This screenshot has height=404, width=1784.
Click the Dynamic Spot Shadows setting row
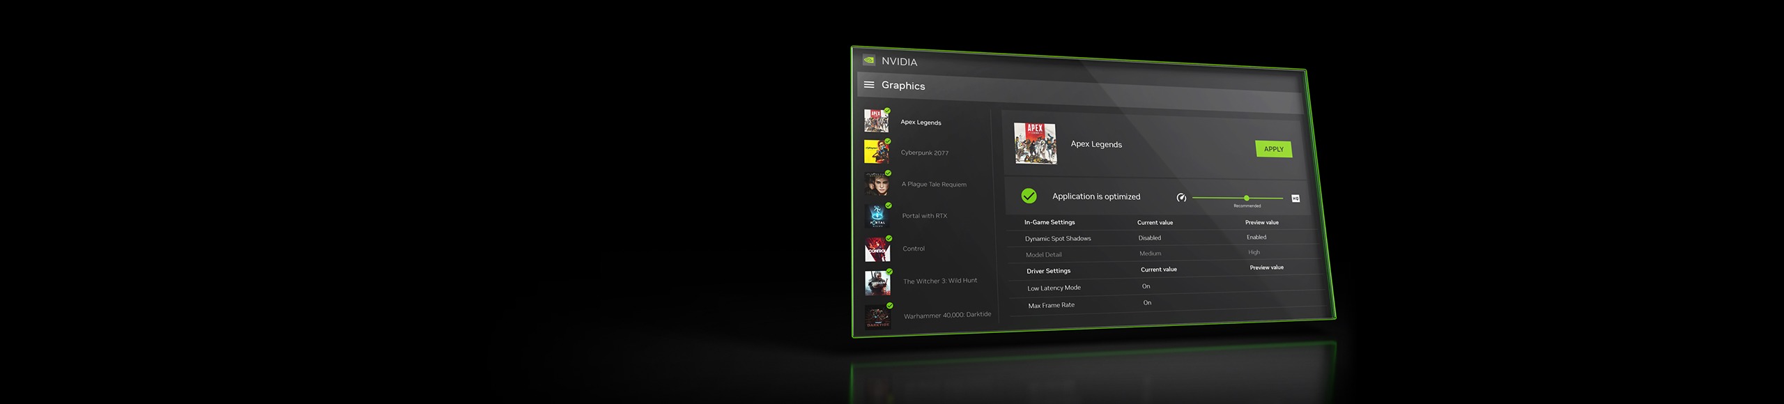[1058, 238]
